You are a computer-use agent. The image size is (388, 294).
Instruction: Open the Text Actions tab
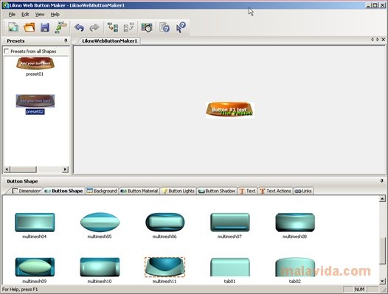click(x=275, y=191)
